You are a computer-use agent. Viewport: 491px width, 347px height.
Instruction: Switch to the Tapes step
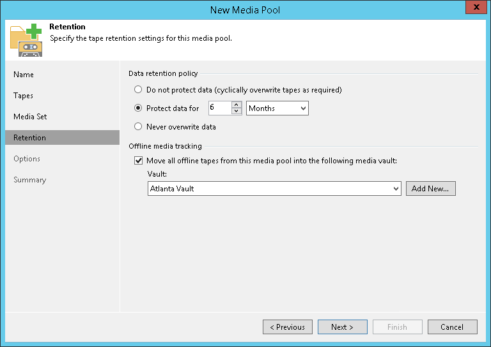(x=24, y=96)
